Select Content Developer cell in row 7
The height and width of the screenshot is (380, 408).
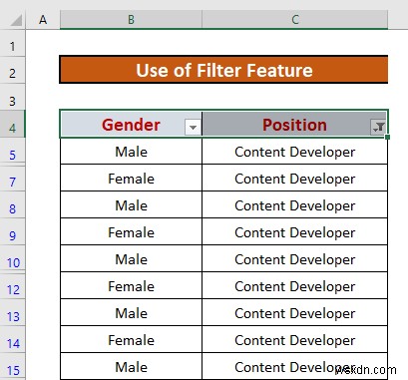pyautogui.click(x=294, y=179)
